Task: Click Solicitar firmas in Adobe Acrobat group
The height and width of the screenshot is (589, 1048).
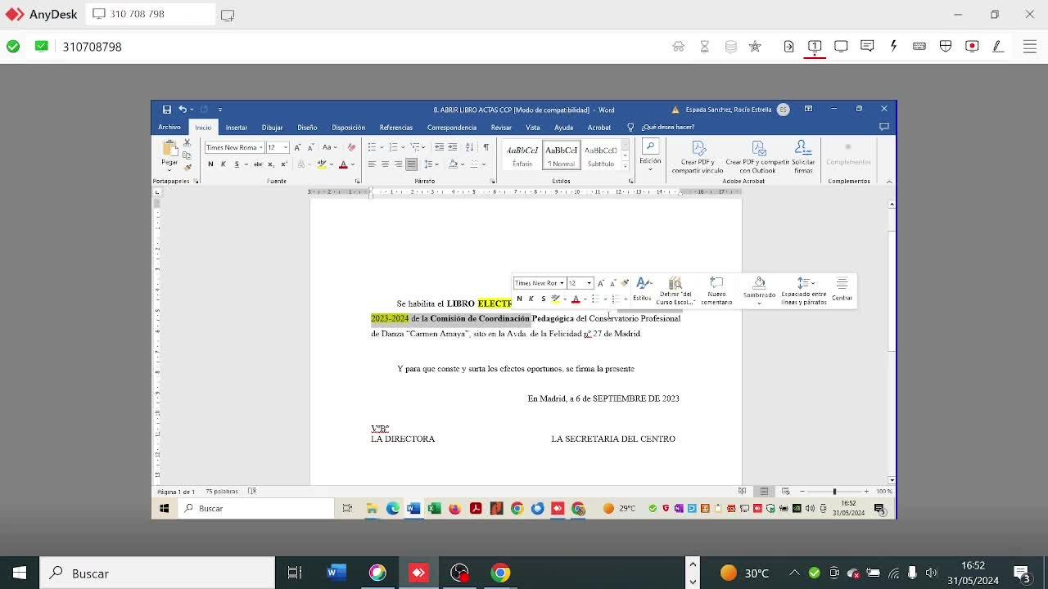Action: [x=803, y=157]
